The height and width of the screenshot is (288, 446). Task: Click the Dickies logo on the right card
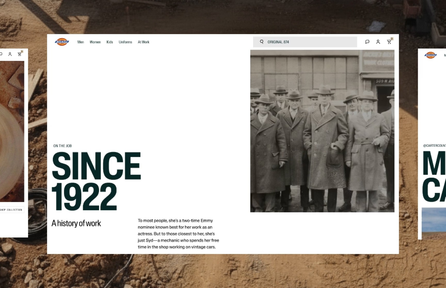[431, 55]
